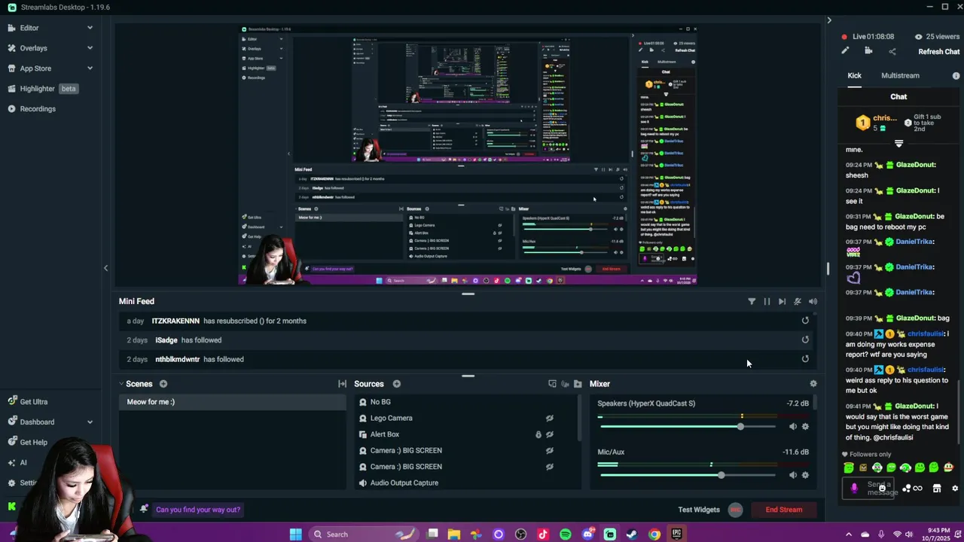
Task: Collapse the left panel with the arrow
Action: click(105, 268)
